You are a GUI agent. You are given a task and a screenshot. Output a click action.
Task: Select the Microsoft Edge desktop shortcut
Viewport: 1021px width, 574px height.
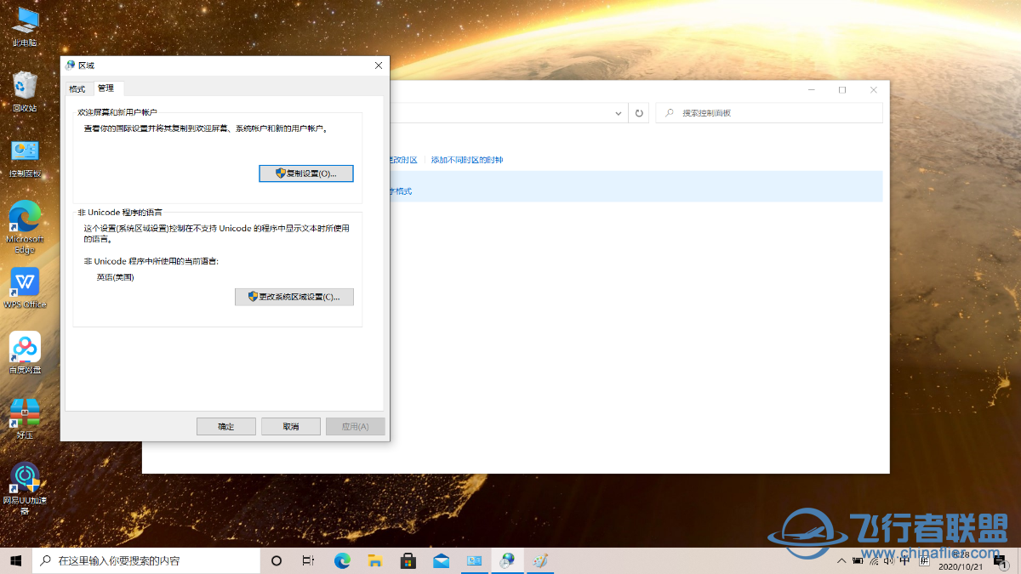point(25,227)
